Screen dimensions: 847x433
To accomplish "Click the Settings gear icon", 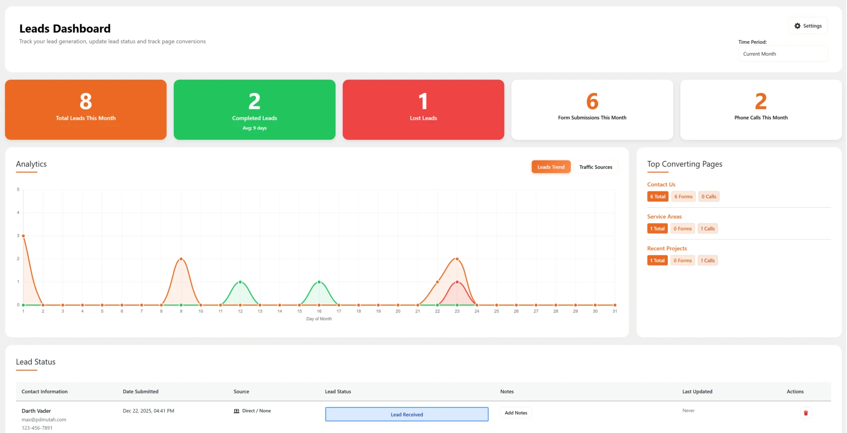I will [797, 26].
